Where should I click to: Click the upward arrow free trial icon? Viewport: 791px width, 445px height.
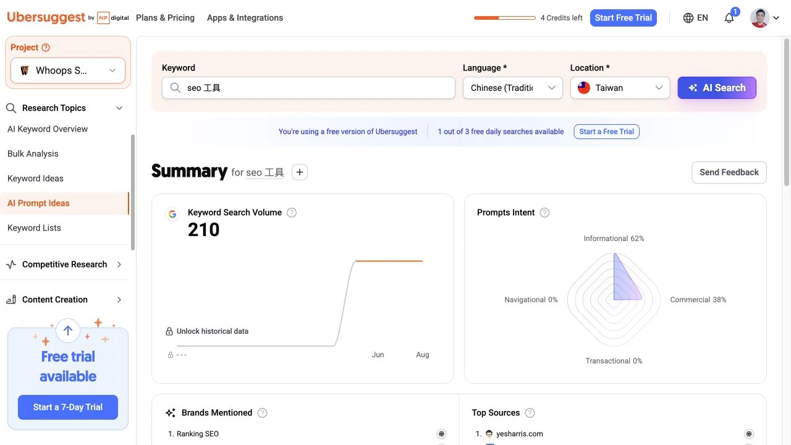68,331
